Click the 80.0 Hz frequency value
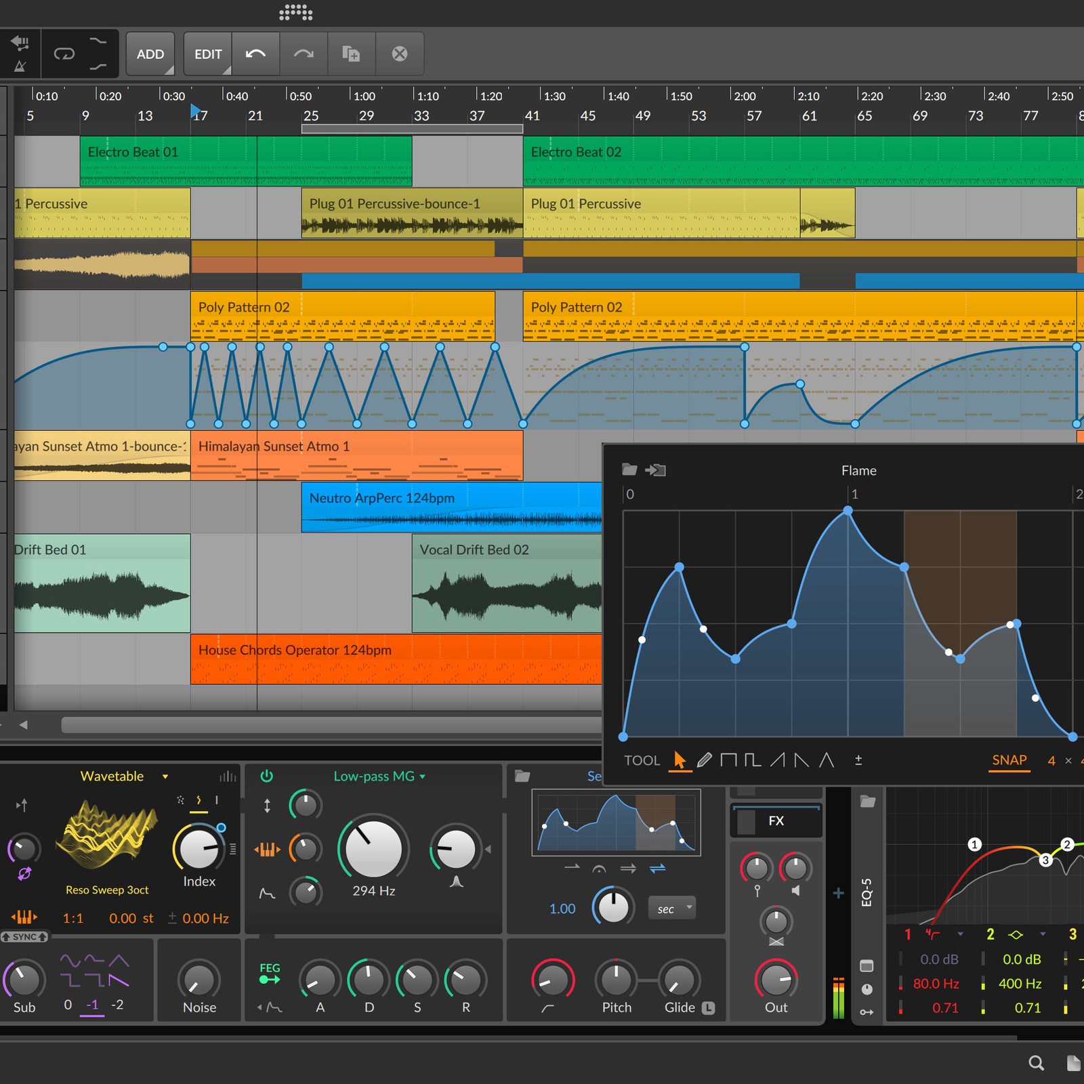This screenshot has height=1084, width=1084. click(936, 984)
